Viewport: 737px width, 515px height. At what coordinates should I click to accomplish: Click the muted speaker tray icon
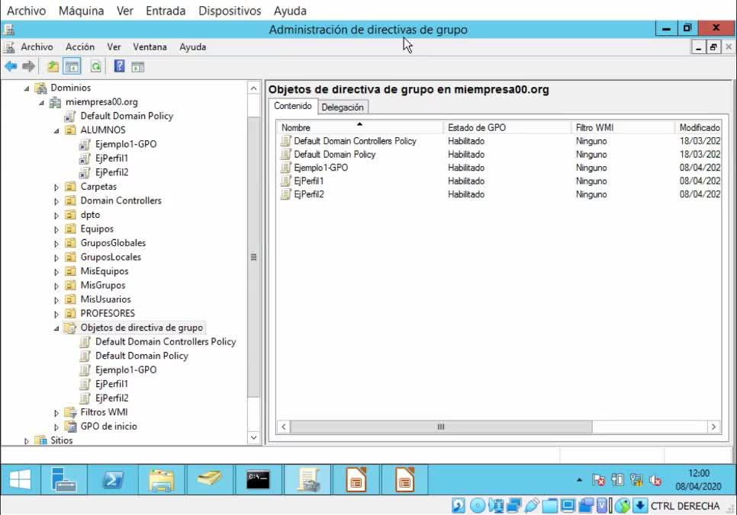point(655,480)
